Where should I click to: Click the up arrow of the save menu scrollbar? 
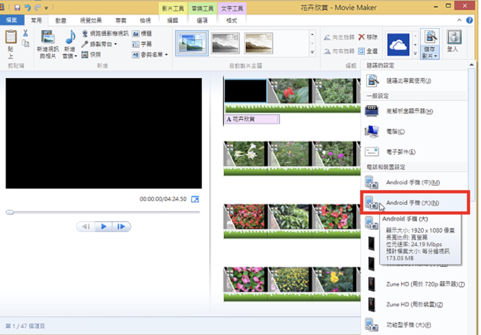(472, 65)
